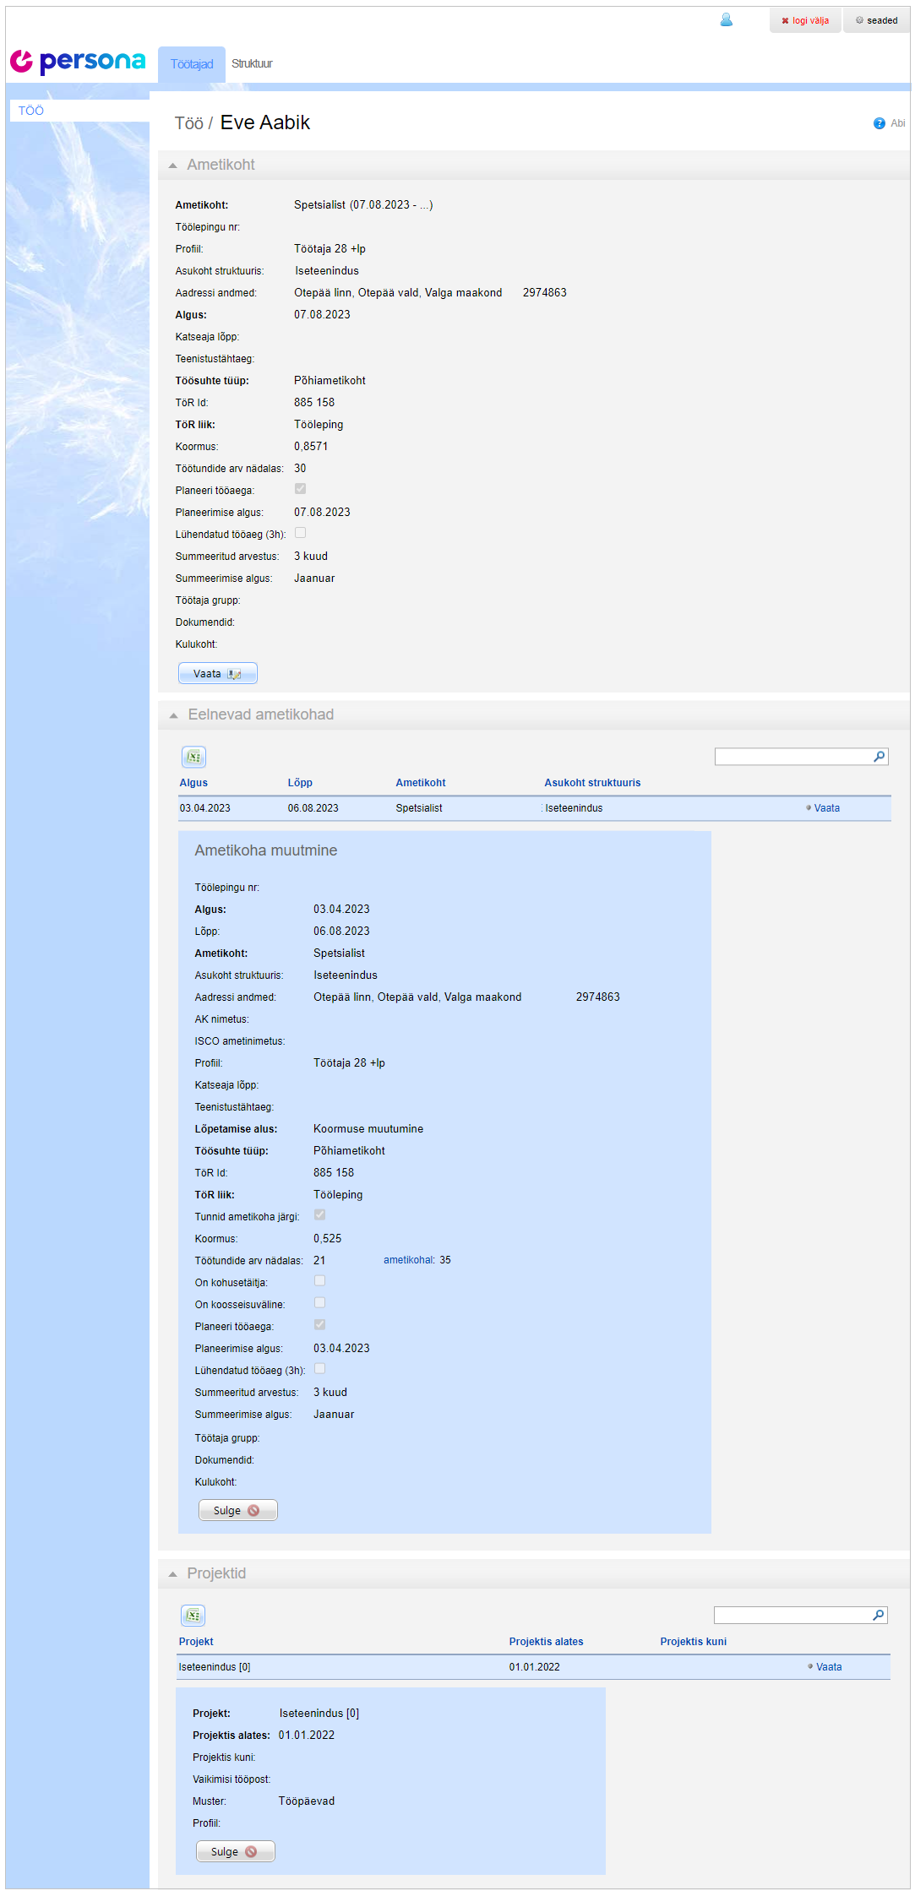Click the seaded settings button
Image resolution: width=915 pixels, height=1896 pixels.
coord(876,20)
